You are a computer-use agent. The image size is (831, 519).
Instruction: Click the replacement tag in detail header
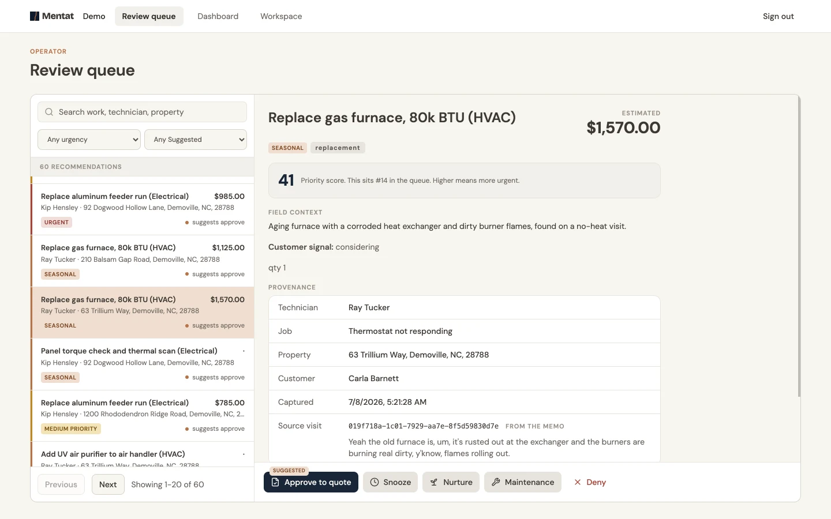338,148
